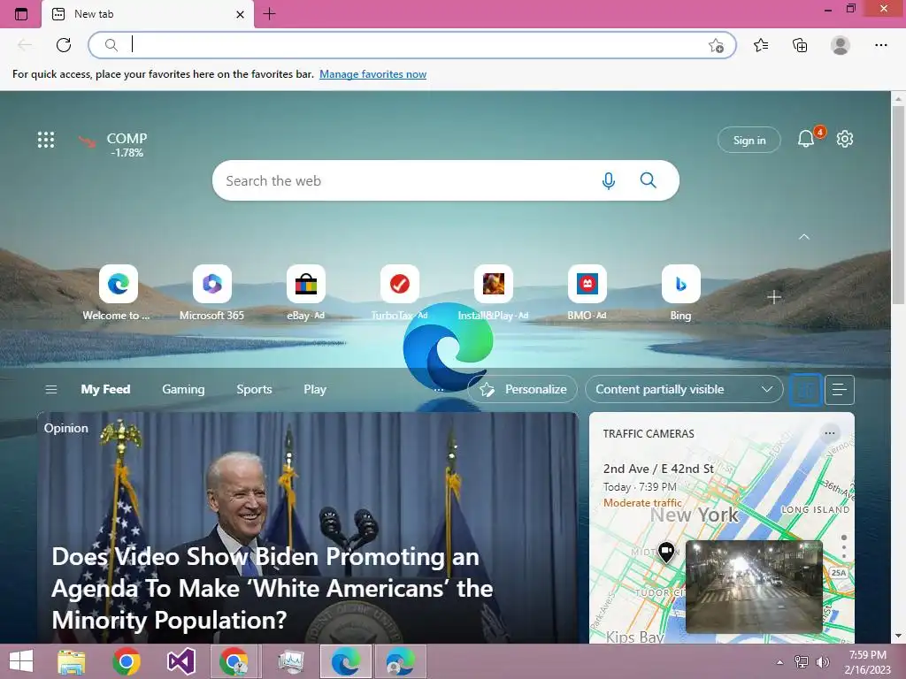Click the Search the web box

[445, 180]
